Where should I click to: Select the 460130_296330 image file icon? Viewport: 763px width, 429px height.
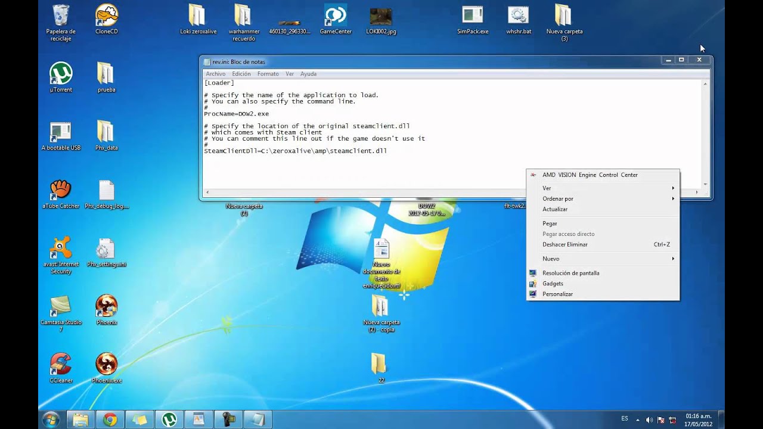[290, 25]
